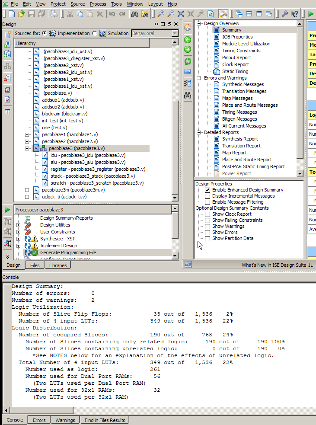Open the Errors console tab
This screenshot has width=316, height=425.
pyautogui.click(x=39, y=420)
